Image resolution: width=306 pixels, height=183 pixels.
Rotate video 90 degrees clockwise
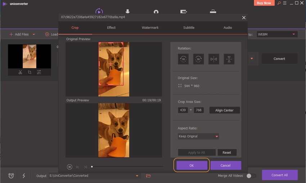[x=198, y=59]
